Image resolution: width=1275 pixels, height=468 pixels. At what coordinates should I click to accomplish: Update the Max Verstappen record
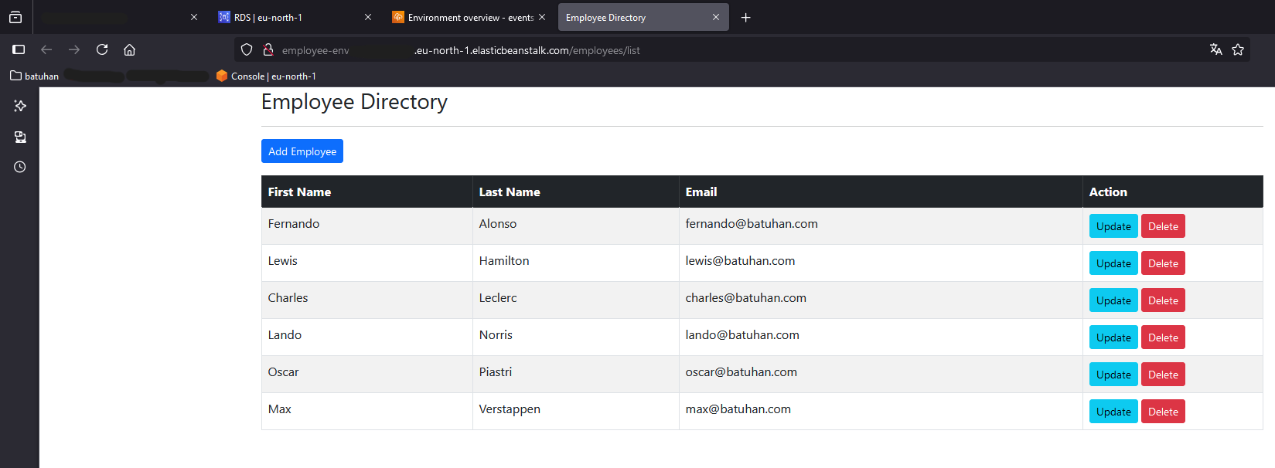coord(1113,412)
